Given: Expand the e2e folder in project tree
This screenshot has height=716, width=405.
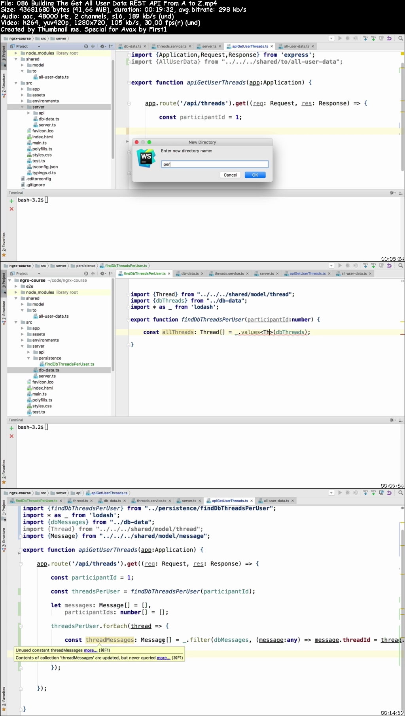Looking at the screenshot, I should pyautogui.click(x=16, y=286).
